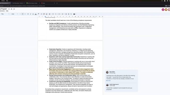
Task: Switch to the fourth browser tab with the red icon
Action: pos(48,3)
